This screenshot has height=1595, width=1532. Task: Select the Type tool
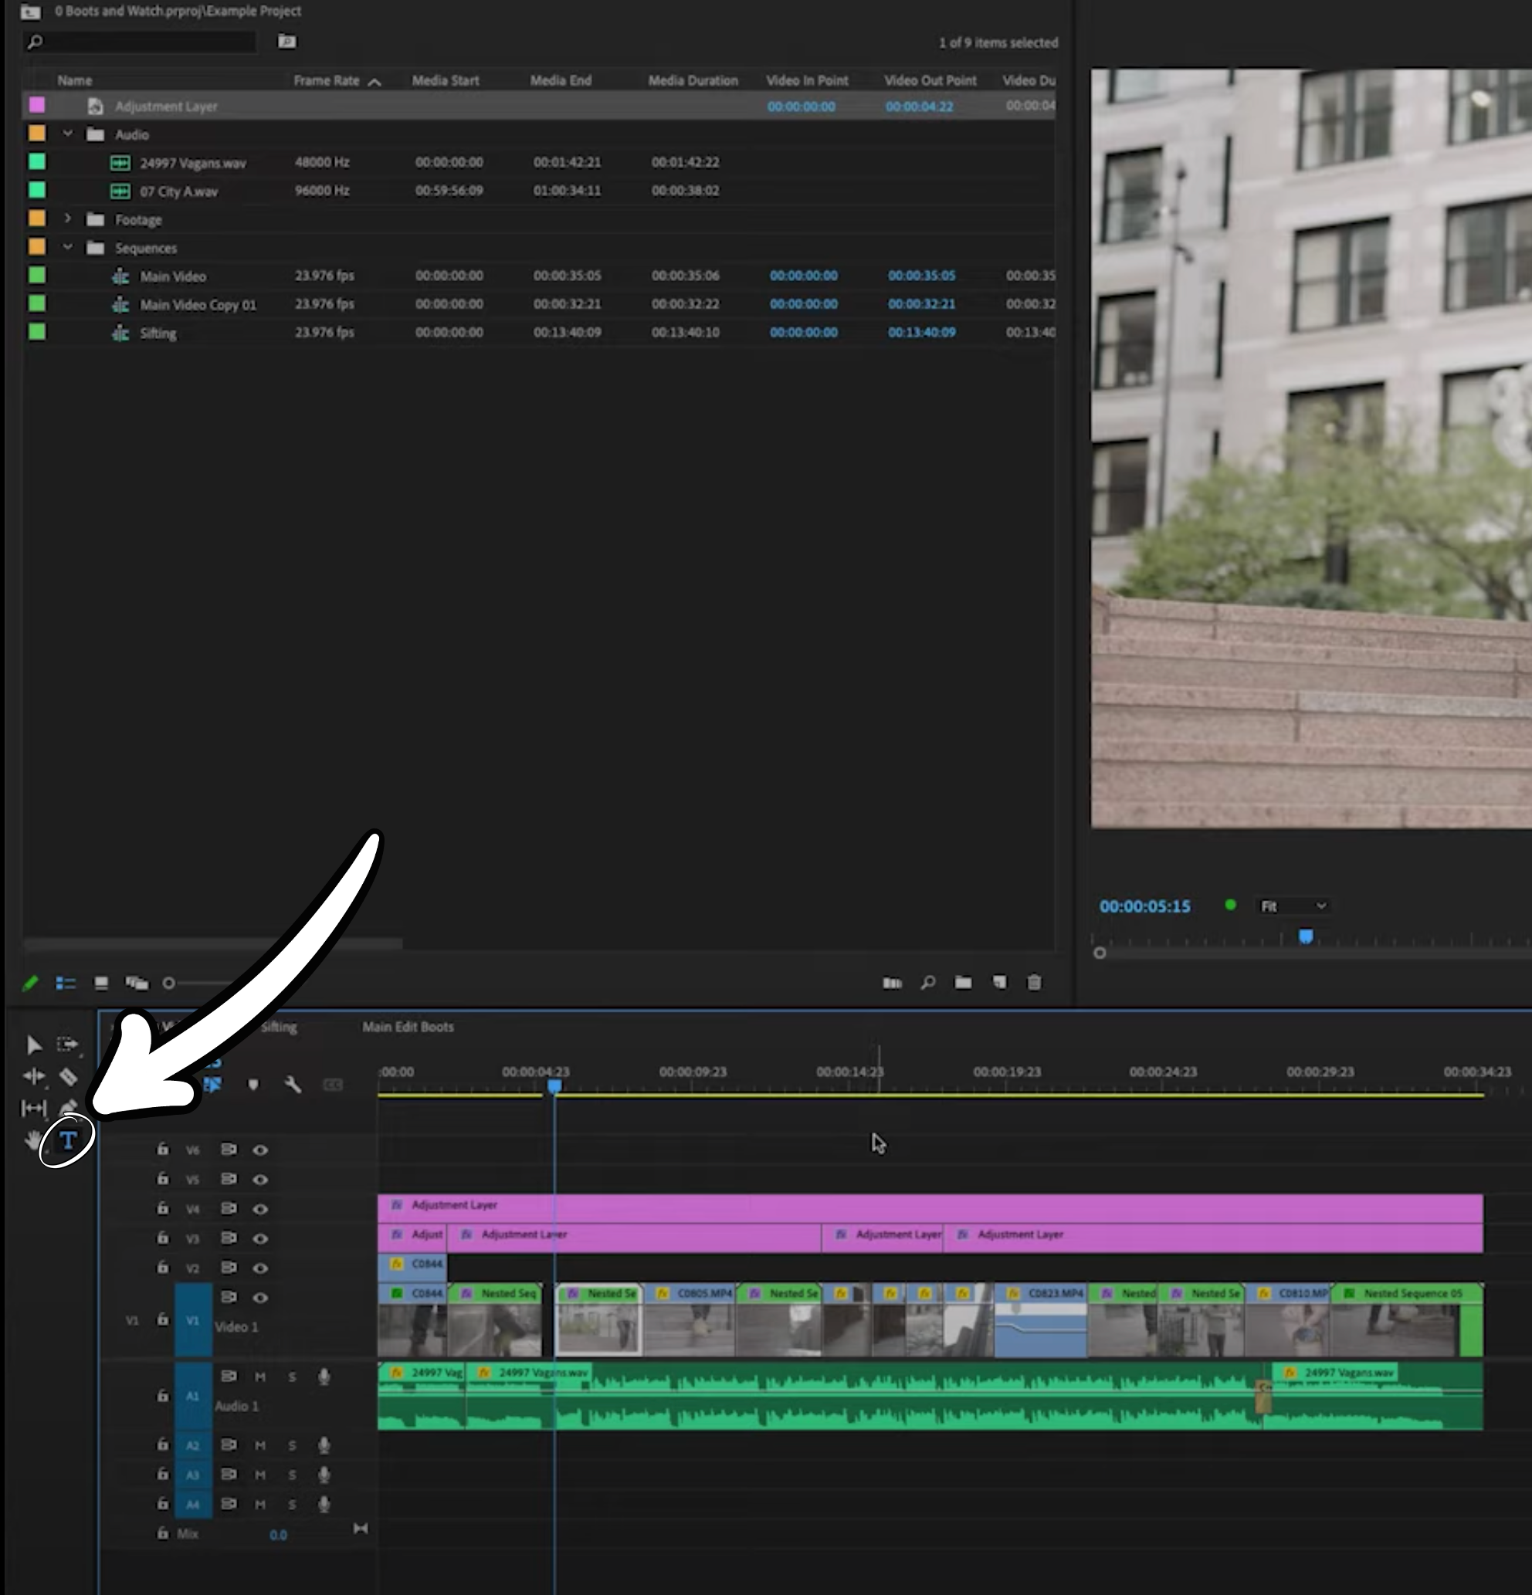click(69, 1140)
